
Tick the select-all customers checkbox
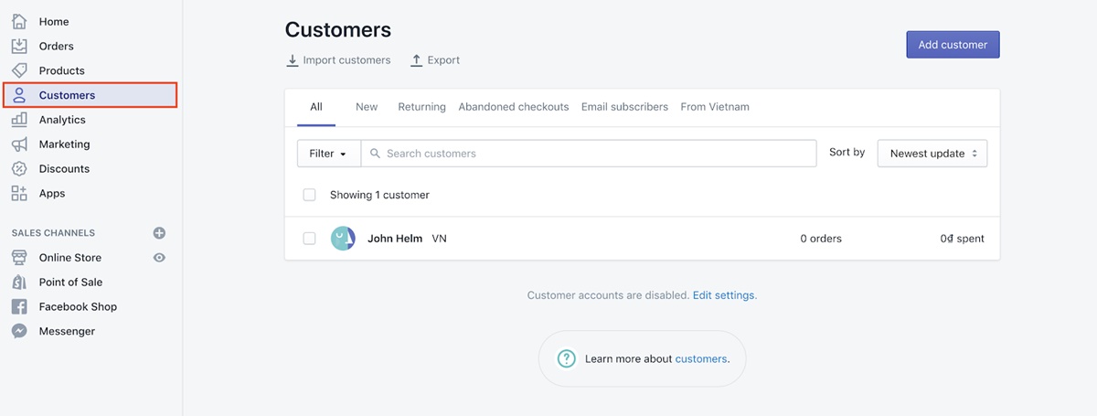309,195
